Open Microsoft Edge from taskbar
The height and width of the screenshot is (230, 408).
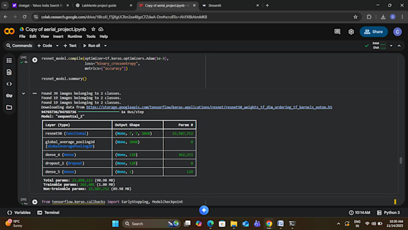210,223
